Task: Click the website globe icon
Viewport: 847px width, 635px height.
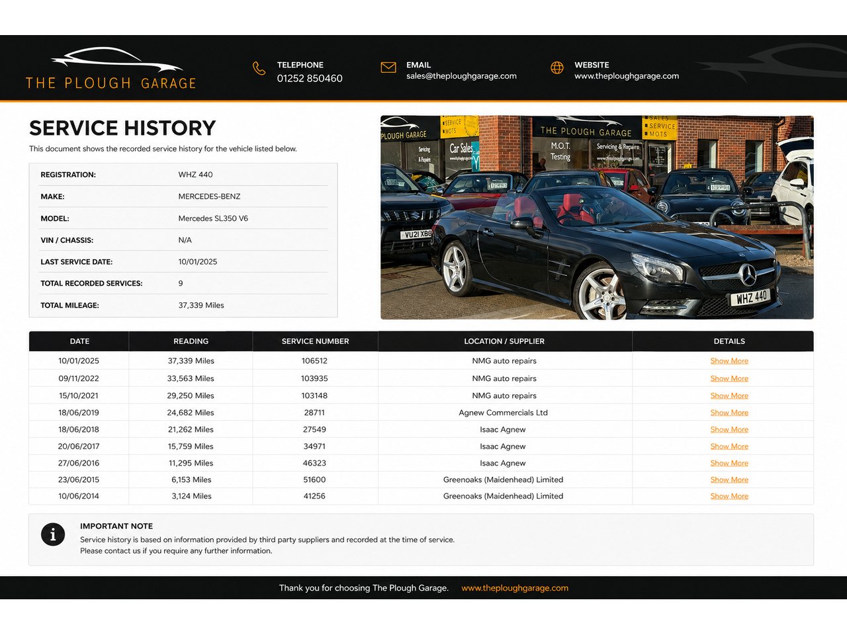Action: pyautogui.click(x=557, y=67)
